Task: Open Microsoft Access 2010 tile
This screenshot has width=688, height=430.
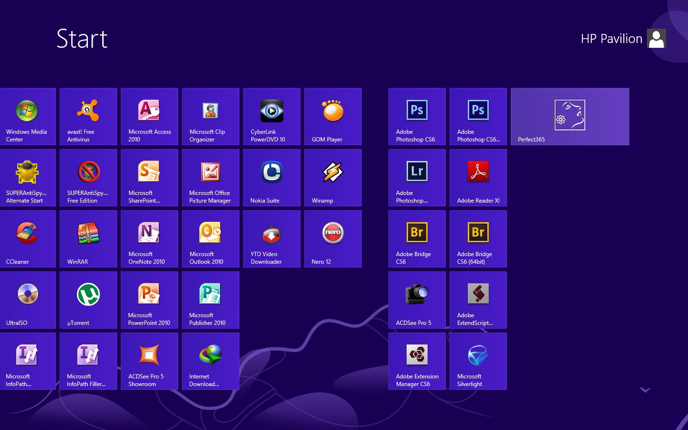Action: [150, 117]
